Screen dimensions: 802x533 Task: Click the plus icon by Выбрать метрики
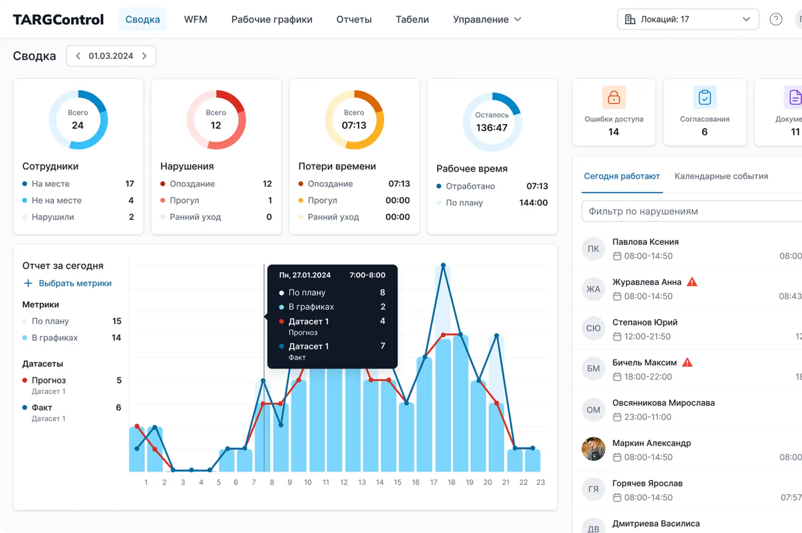click(28, 283)
